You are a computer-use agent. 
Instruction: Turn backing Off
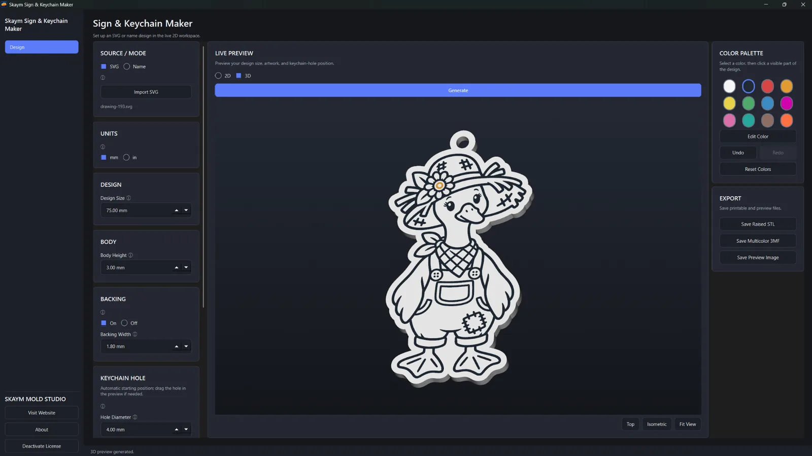[129, 323]
